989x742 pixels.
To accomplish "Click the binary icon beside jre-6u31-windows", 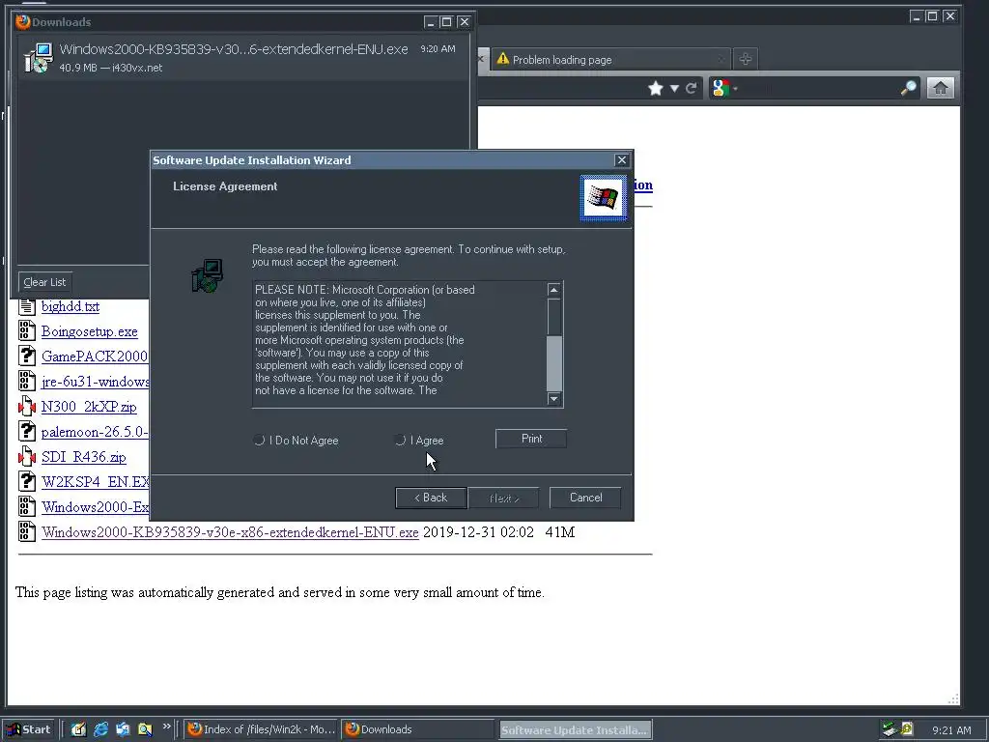I will coord(26,381).
